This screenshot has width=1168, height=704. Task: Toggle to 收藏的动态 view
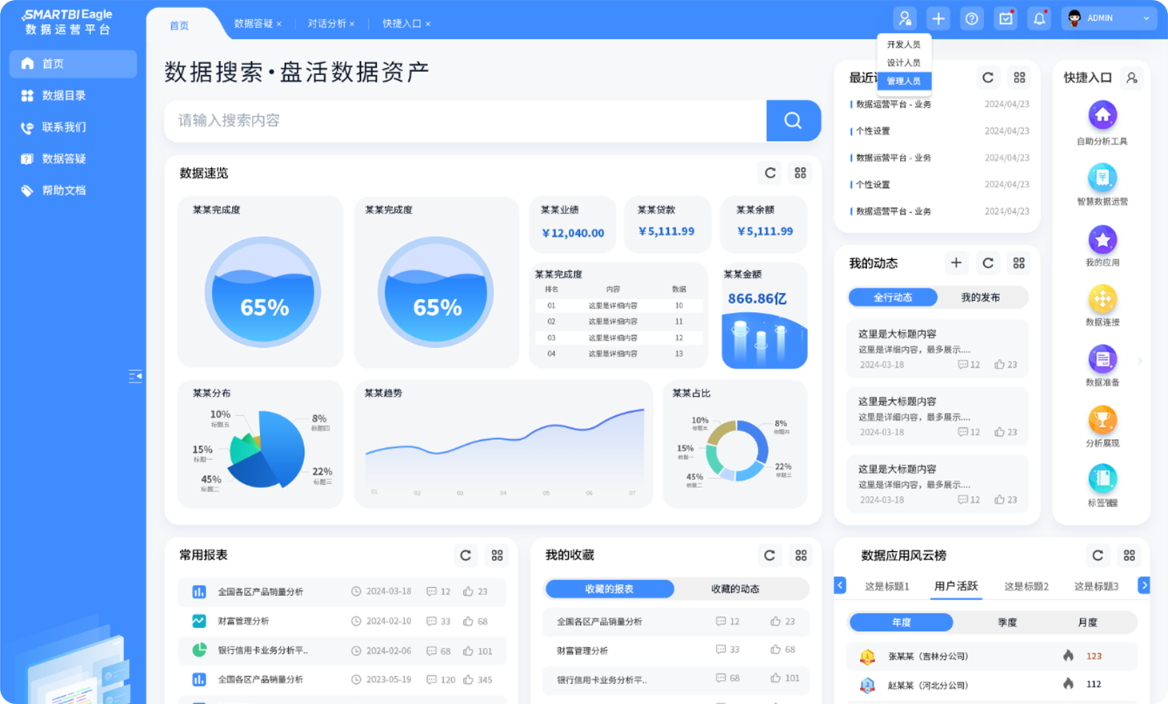pyautogui.click(x=734, y=589)
